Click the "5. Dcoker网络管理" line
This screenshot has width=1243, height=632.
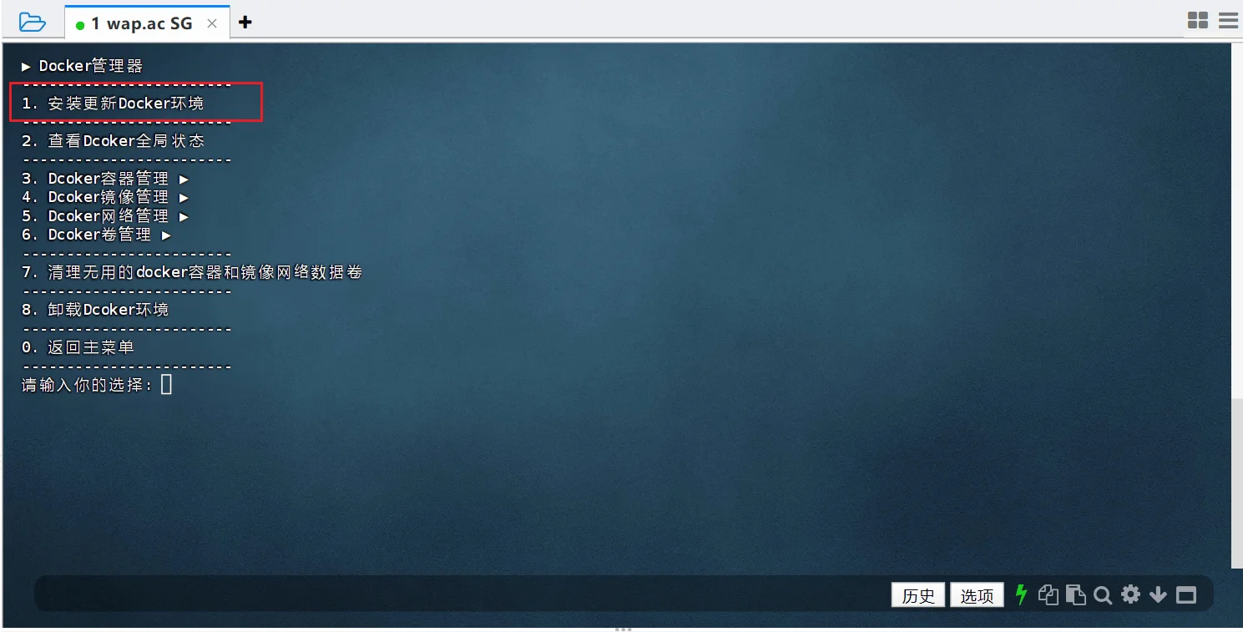click(105, 216)
